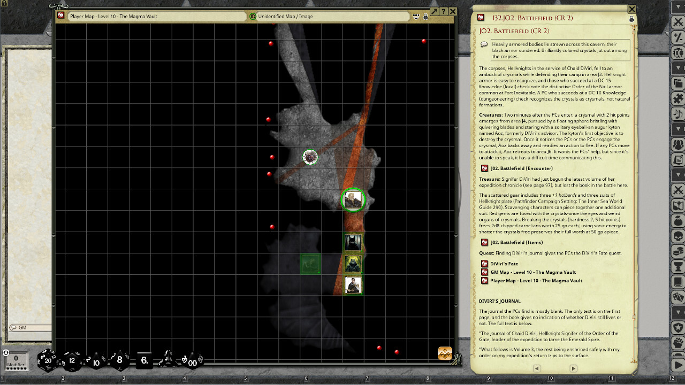
Task: Toggle the lock on the Battlefield story window
Action: click(630, 18)
